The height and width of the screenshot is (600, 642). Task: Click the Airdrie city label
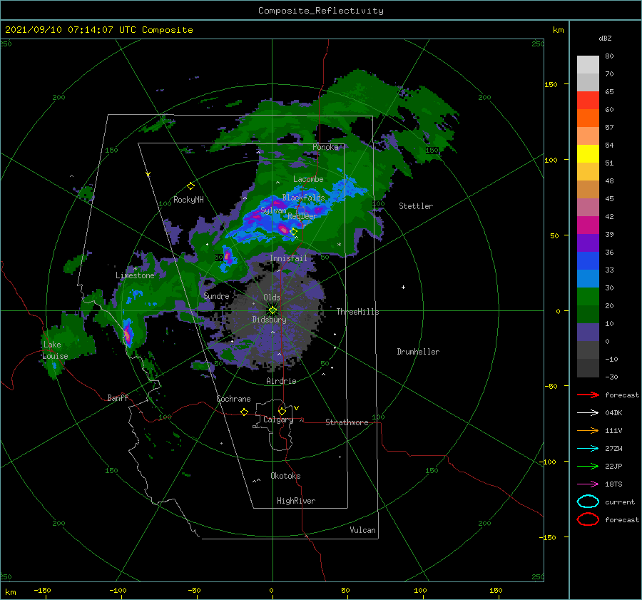pyautogui.click(x=281, y=381)
